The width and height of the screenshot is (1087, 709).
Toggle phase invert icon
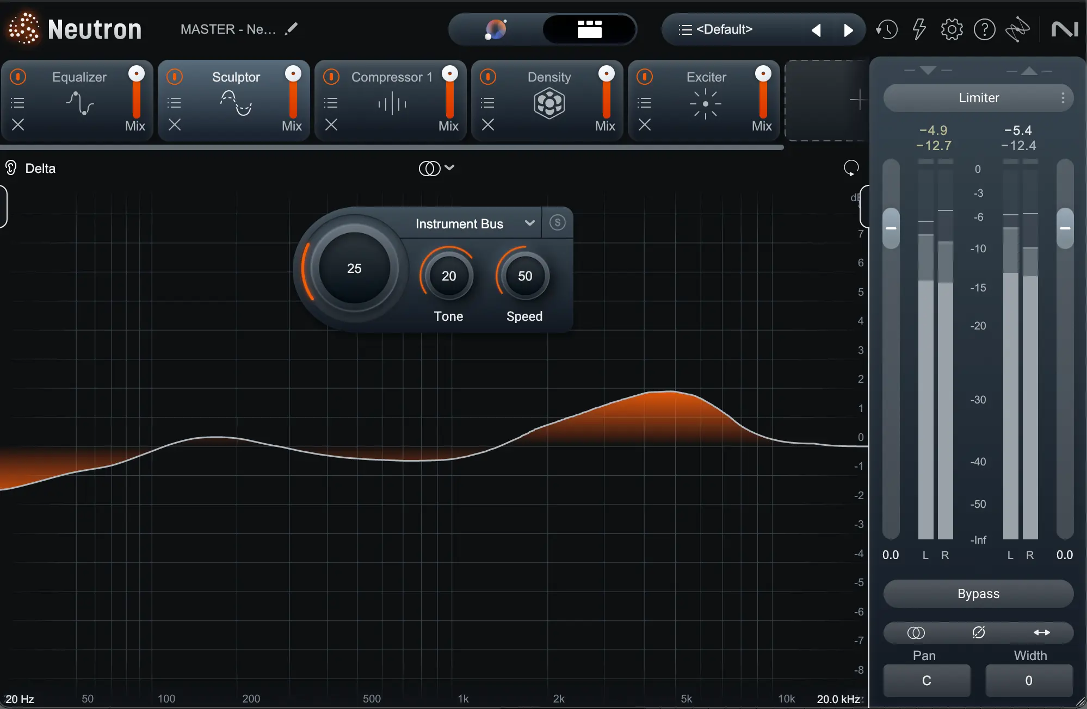point(978,632)
